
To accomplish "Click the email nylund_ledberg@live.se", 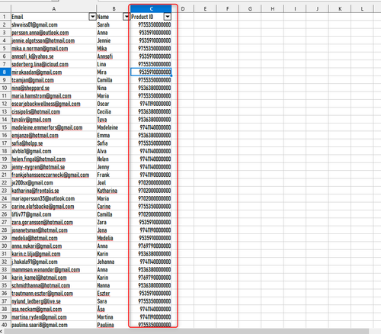I will click(36, 301).
